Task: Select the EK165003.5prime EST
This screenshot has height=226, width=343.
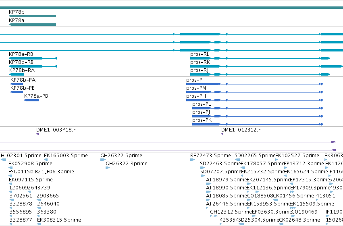Action: pyautogui.click(x=46, y=160)
